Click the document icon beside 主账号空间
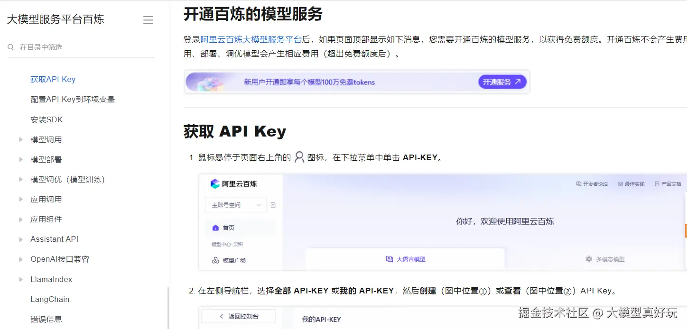This screenshot has width=687, height=329. tap(273, 205)
